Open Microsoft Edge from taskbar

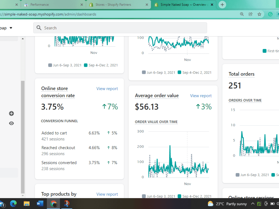coord(13,203)
